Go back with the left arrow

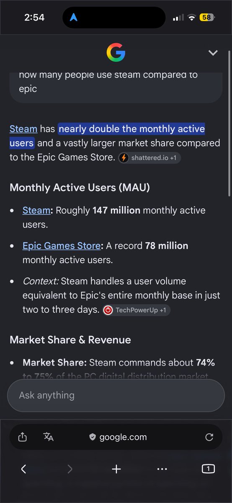click(23, 469)
